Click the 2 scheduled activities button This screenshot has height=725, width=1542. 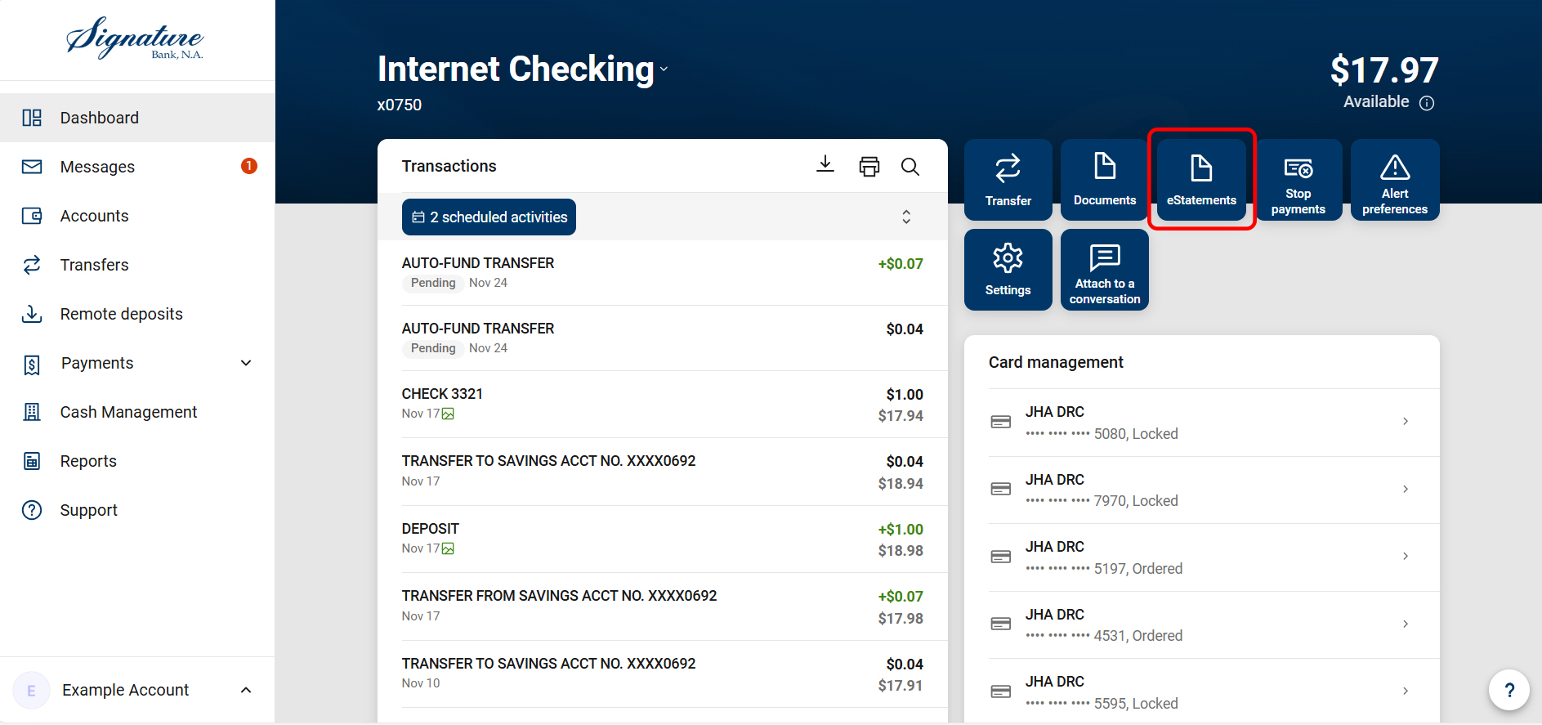tap(489, 217)
